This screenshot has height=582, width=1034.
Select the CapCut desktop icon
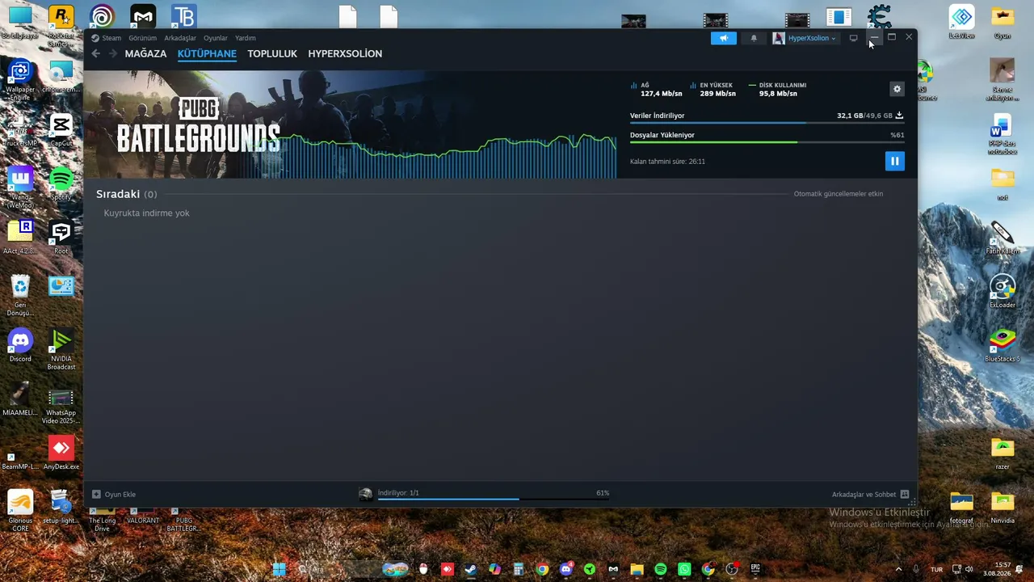click(x=61, y=129)
